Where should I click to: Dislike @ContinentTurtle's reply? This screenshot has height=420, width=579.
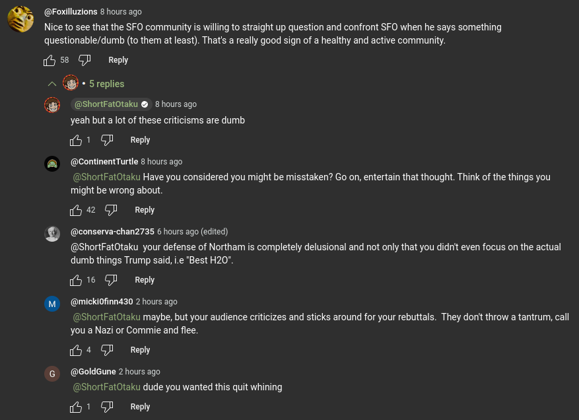[111, 210]
